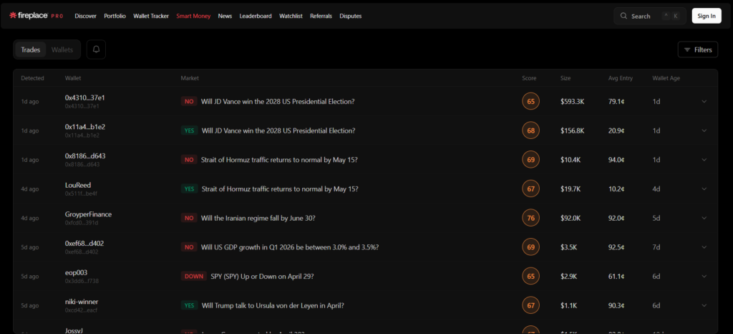This screenshot has height=334, width=733.
Task: Open the niki-winner wallet
Action: [82, 302]
